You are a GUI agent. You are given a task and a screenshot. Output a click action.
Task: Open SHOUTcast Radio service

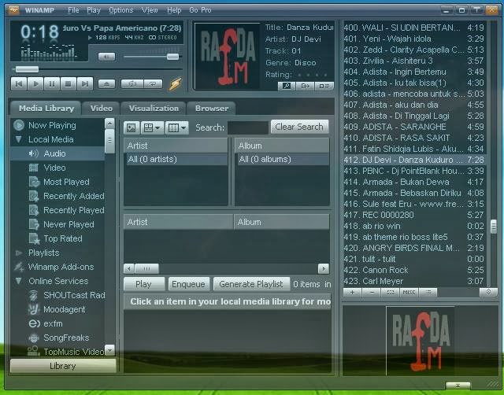74,295
